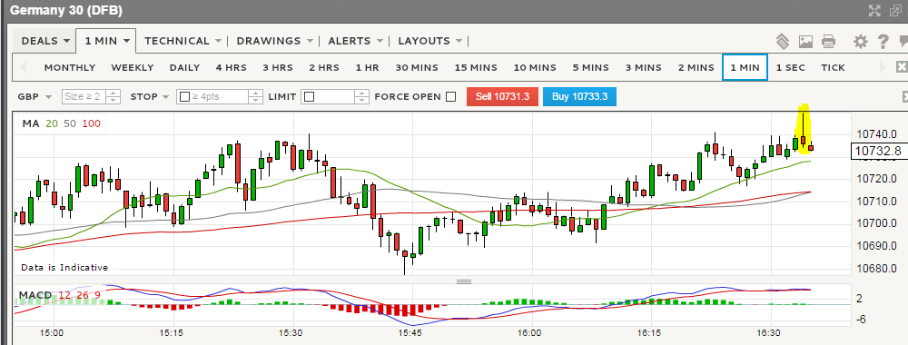Open help via the question mark icon

(883, 41)
